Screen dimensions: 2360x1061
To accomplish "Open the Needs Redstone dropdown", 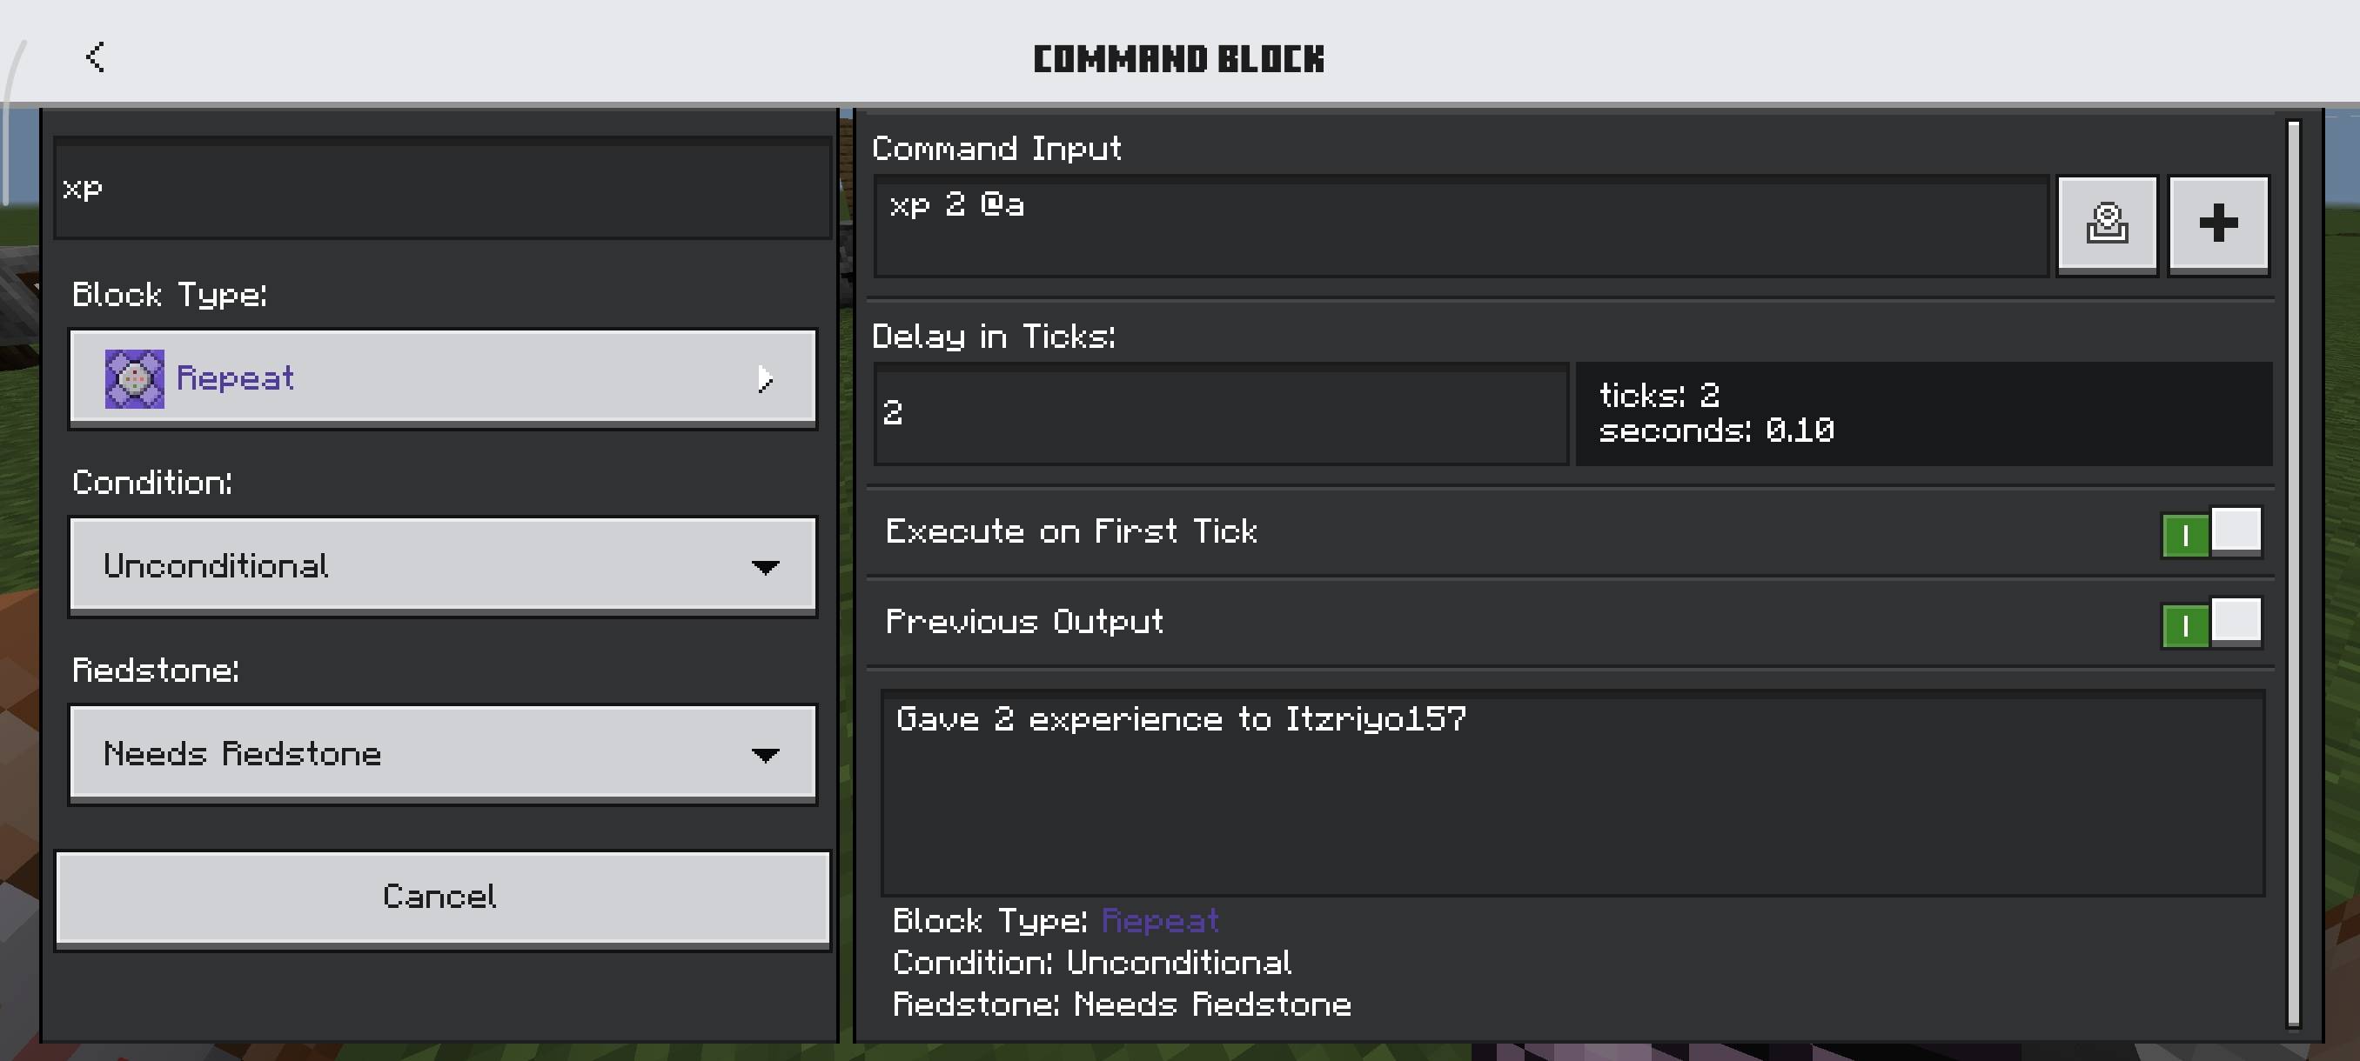I will (x=442, y=753).
